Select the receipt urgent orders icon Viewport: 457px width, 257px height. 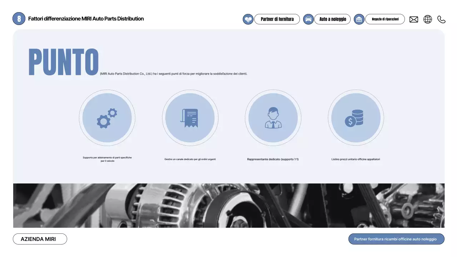tap(190, 118)
